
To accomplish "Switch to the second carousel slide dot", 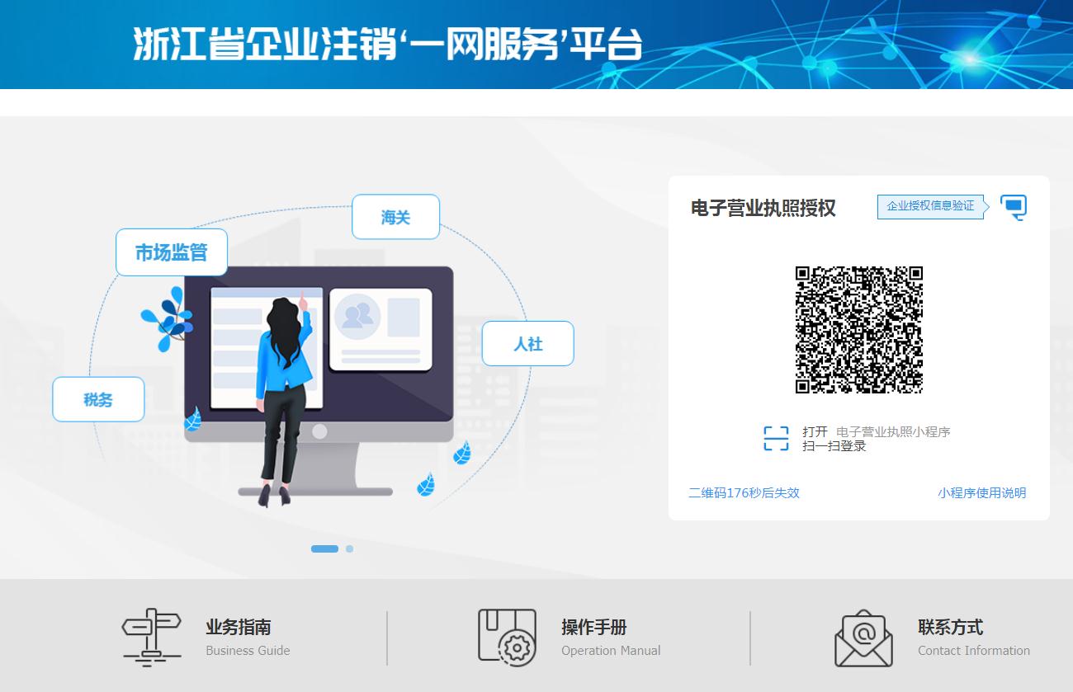I will point(350,548).
